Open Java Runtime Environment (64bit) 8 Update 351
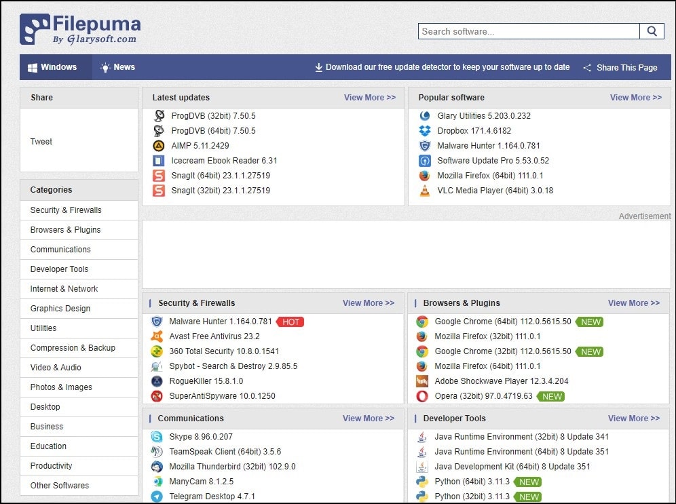This screenshot has height=504, width=676. [x=522, y=452]
